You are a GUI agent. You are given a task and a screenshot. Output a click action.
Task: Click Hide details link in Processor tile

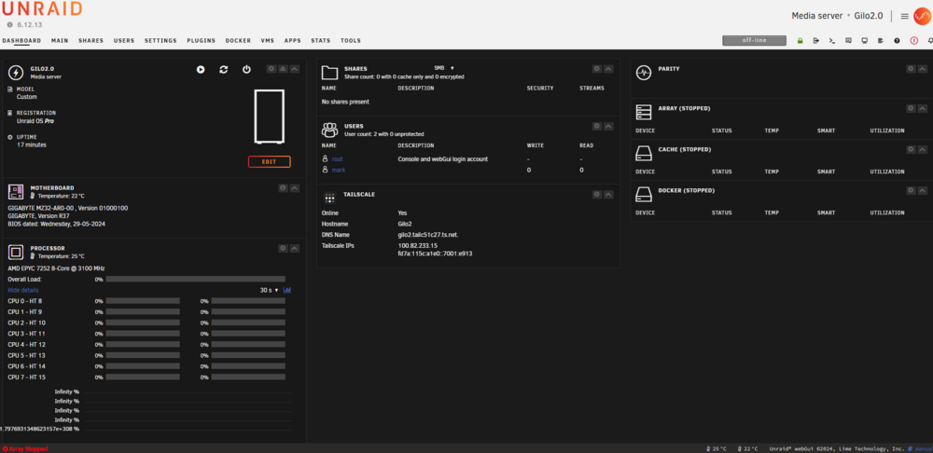[x=23, y=290]
